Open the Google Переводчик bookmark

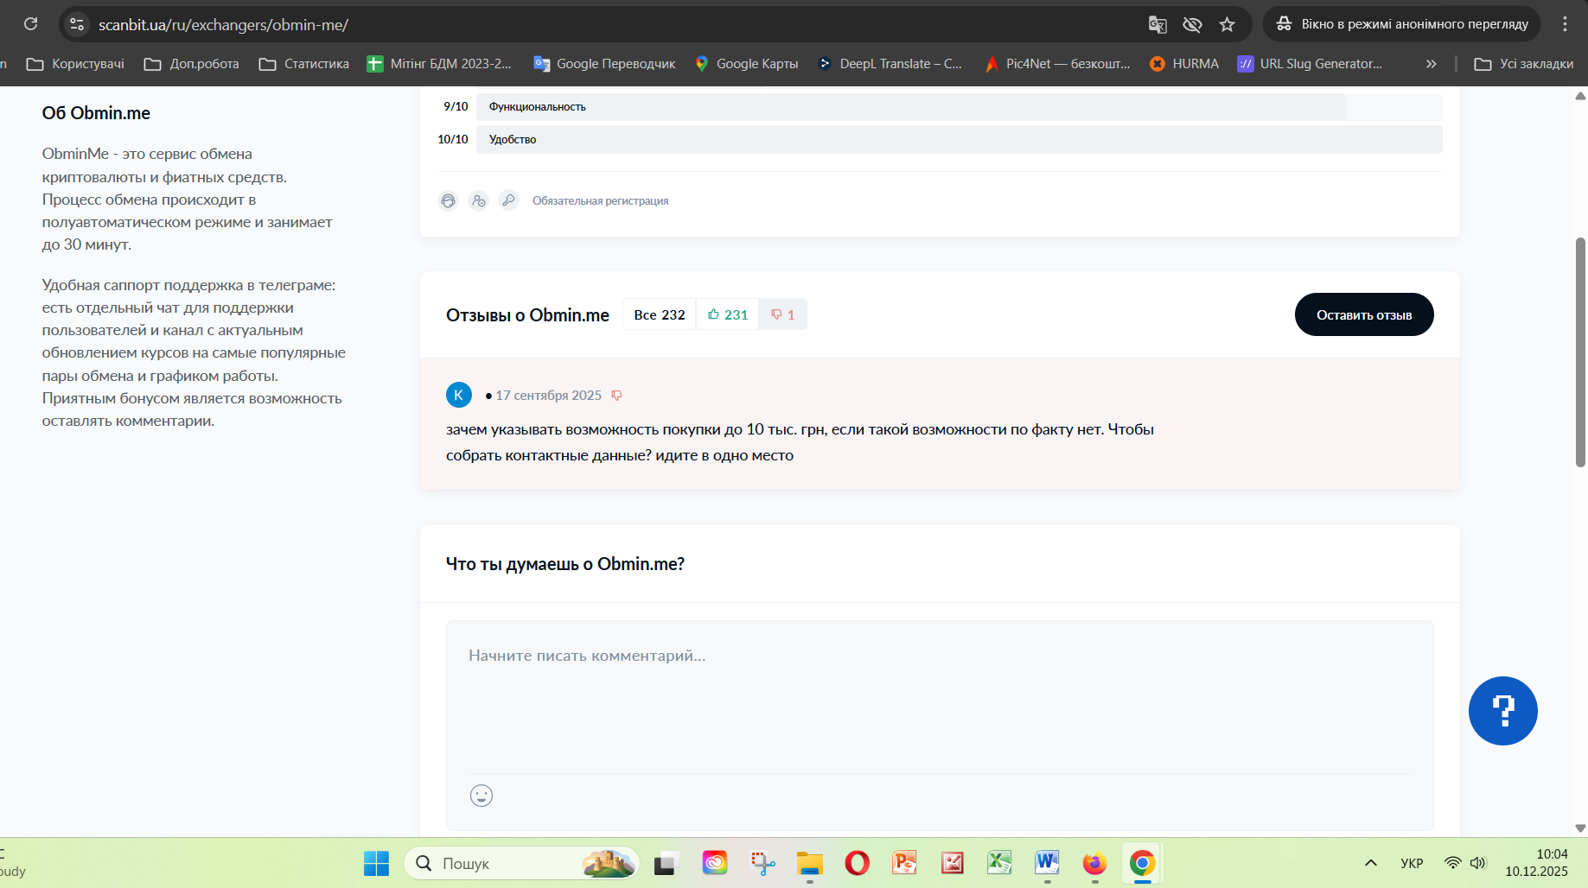pos(604,64)
